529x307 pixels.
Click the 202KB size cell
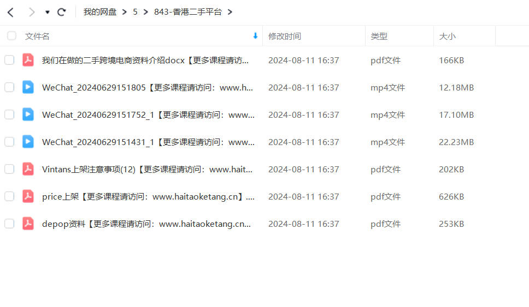click(x=451, y=170)
